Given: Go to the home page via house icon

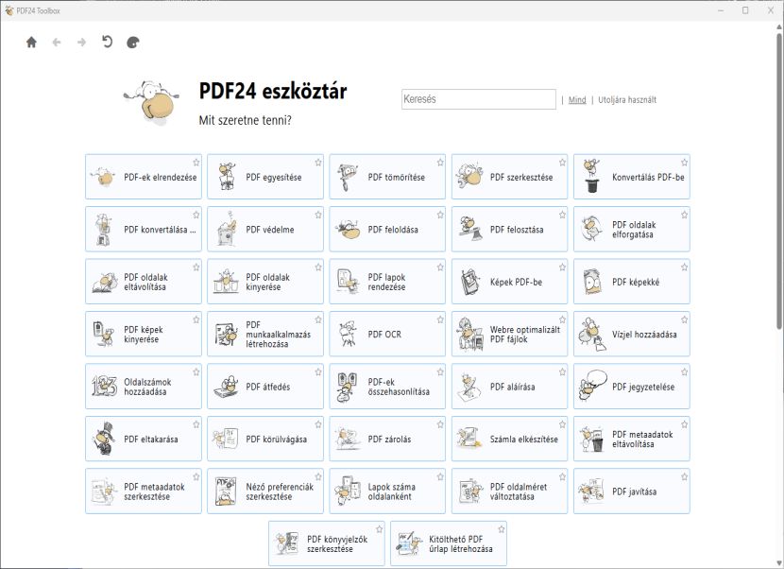Looking at the screenshot, I should pyautogui.click(x=31, y=42).
